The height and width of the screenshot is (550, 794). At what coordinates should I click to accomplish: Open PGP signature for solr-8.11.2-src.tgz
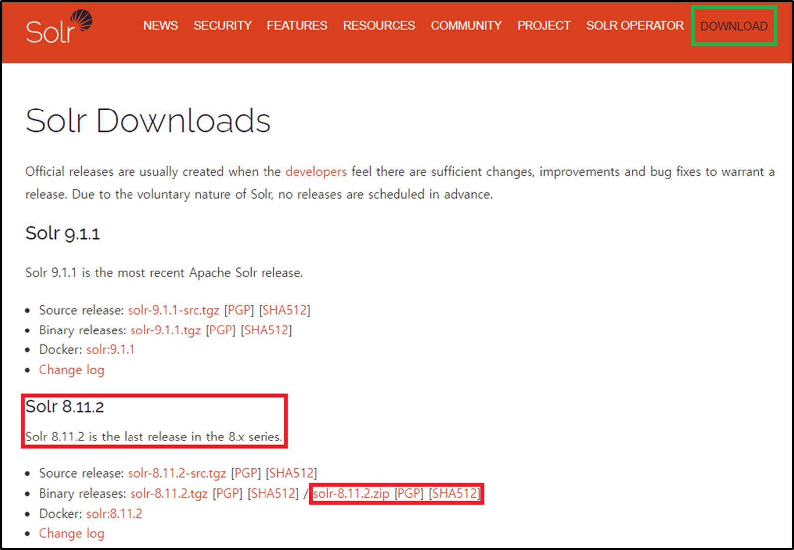coord(246,473)
